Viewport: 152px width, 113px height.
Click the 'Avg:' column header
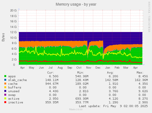coord(110,73)
